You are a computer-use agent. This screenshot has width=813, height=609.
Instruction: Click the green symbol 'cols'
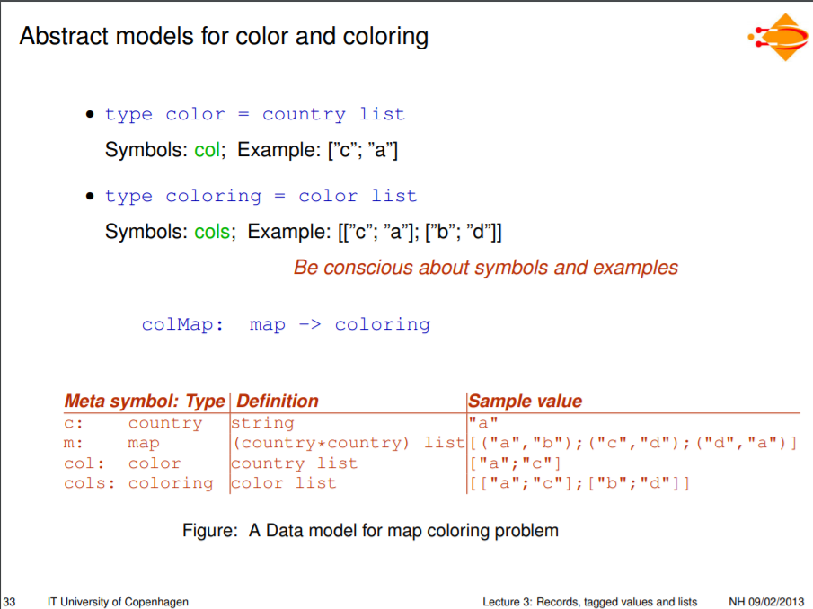tap(212, 232)
